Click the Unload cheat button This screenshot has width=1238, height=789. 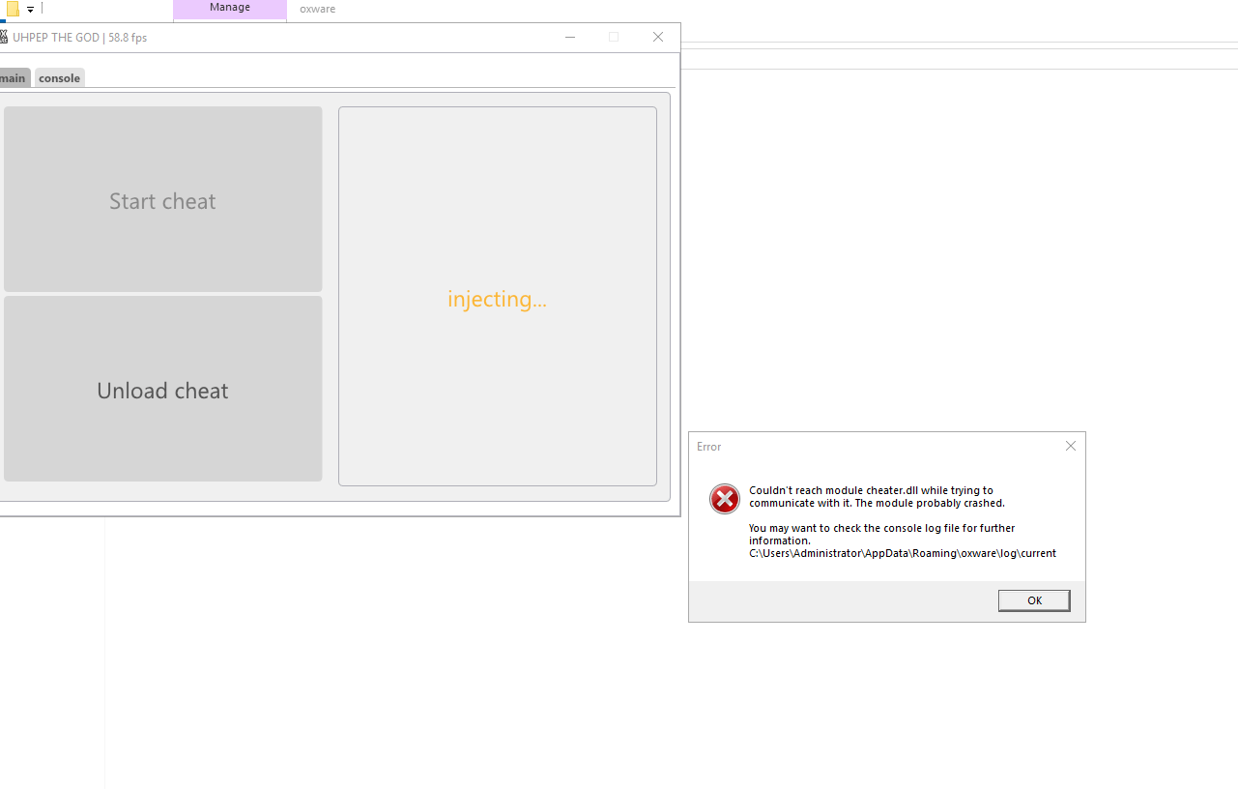[162, 389]
